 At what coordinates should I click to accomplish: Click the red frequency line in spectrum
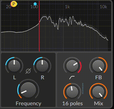tap(39, 26)
